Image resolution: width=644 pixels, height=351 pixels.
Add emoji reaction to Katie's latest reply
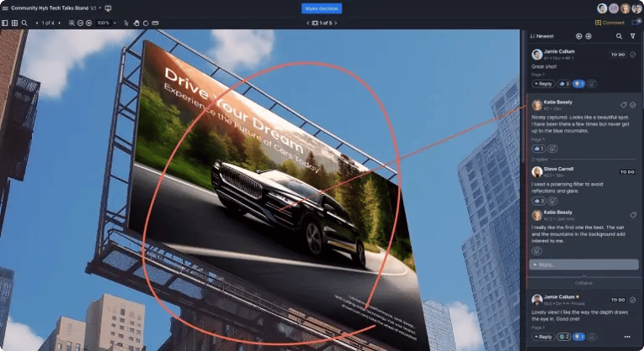(537, 251)
